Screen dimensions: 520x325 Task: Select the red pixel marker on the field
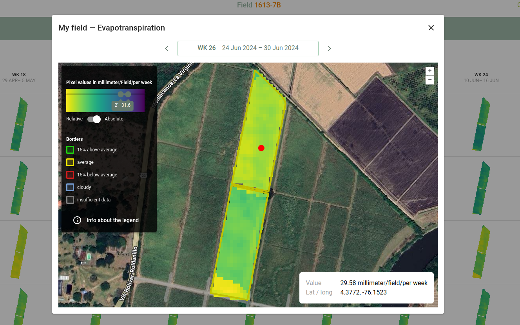click(261, 148)
